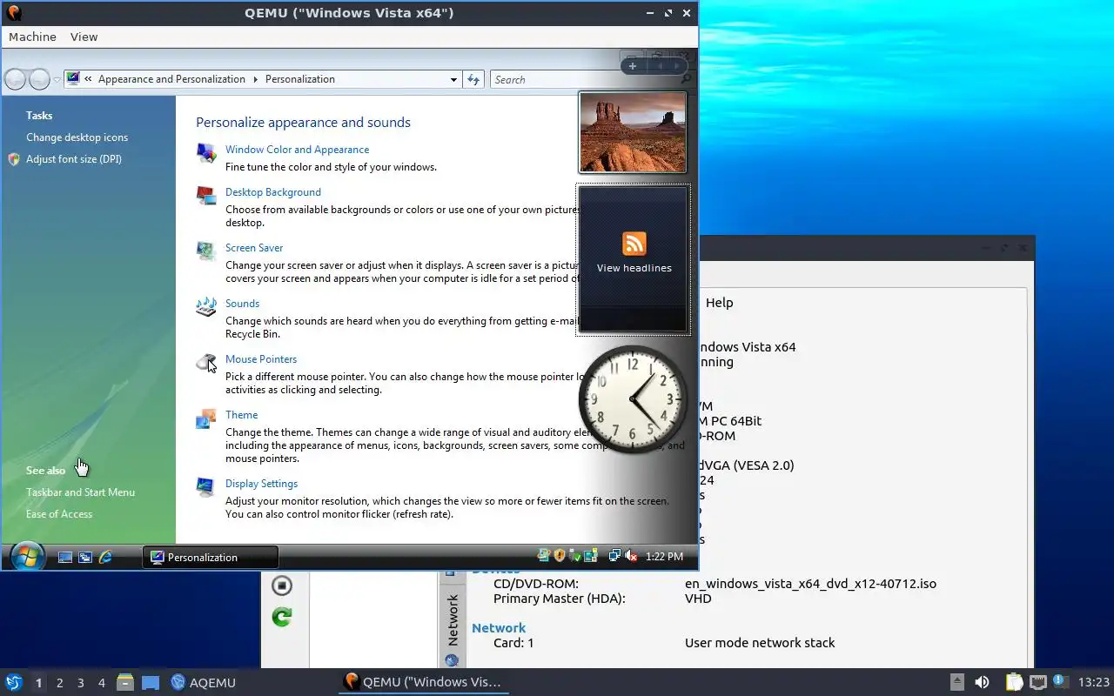The image size is (1114, 696).
Task: Click the host network tray icon
Action: pyautogui.click(x=1037, y=683)
